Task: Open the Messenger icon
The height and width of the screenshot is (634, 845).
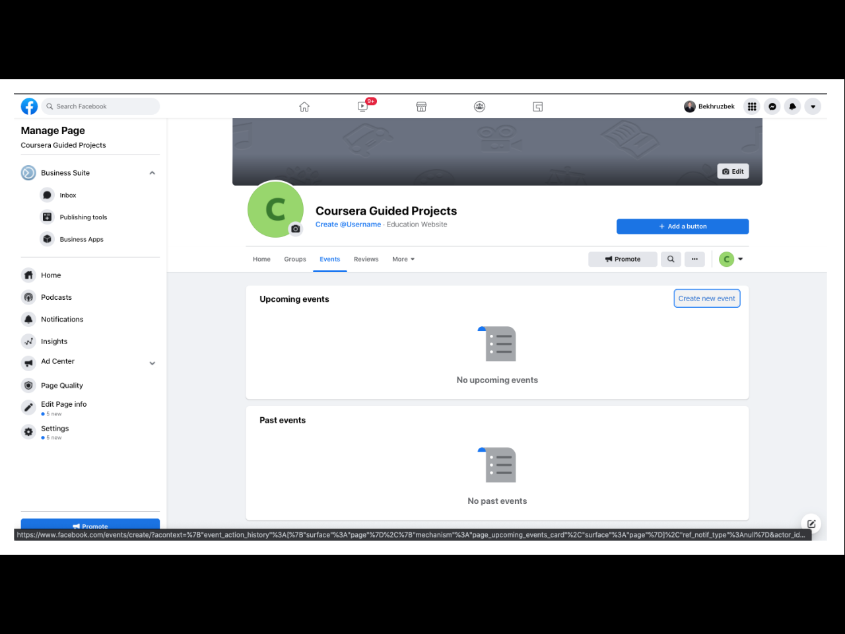Action: [x=772, y=106]
